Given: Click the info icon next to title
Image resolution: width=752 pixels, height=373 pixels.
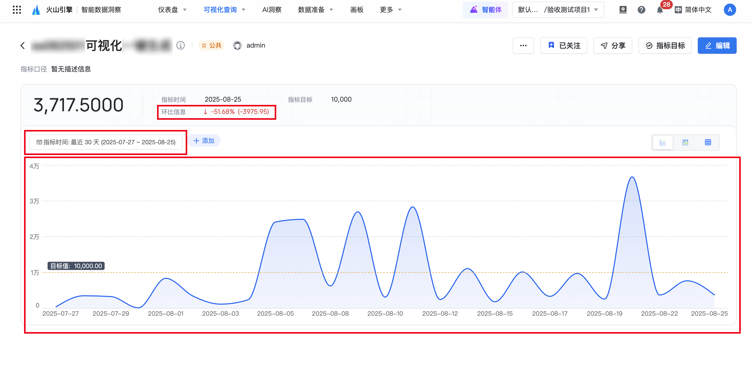Looking at the screenshot, I should (x=180, y=46).
